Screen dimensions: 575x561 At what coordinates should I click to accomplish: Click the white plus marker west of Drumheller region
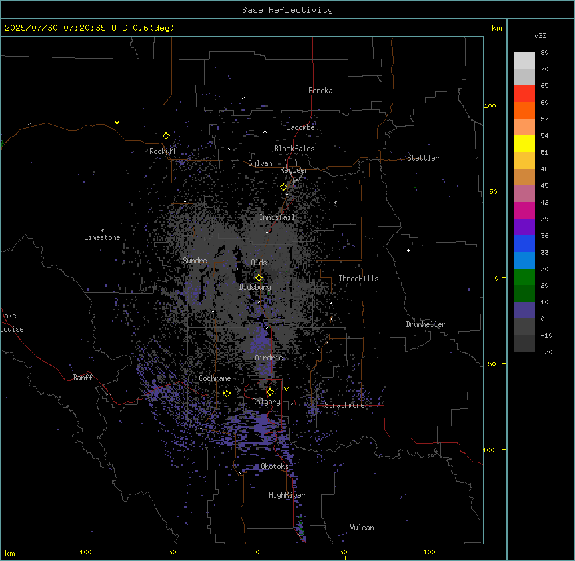pos(408,250)
